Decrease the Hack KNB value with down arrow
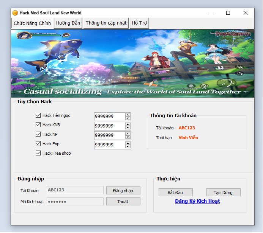The width and height of the screenshot is (263, 233). pos(128,128)
